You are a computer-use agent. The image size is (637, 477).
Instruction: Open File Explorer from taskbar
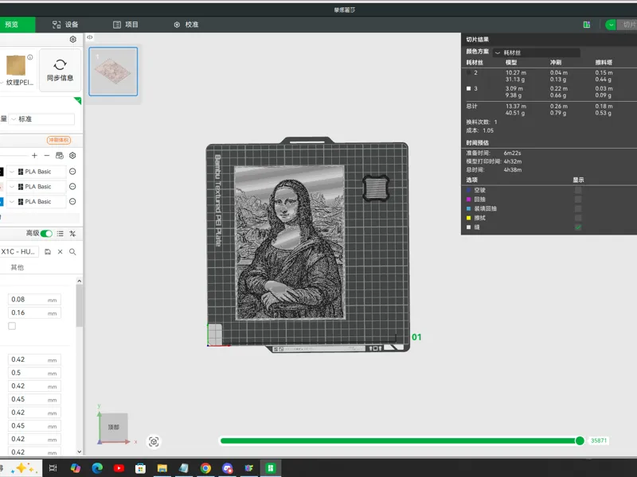[x=162, y=468]
